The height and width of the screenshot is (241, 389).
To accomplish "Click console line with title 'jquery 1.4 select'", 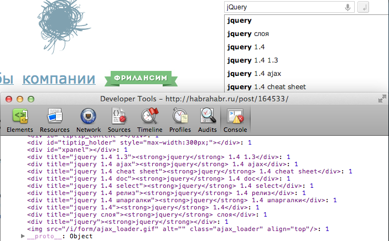I will (170, 186).
